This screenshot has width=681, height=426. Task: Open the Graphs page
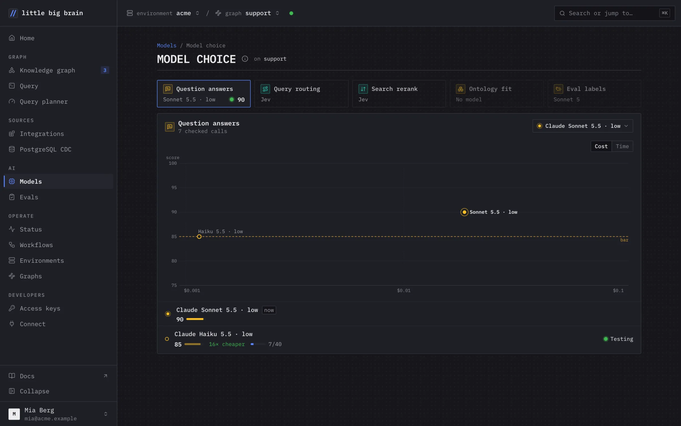(58, 276)
